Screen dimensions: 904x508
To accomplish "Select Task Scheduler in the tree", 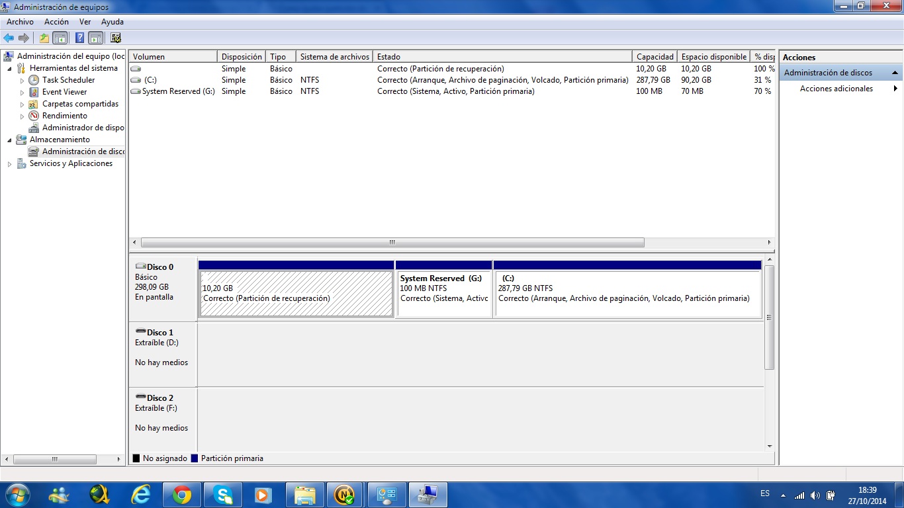I will [x=68, y=80].
